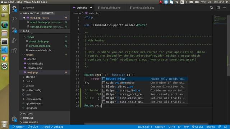230x129 pixels.
Task: Open channels.php in routes folder
Action: [x=45, y=64]
